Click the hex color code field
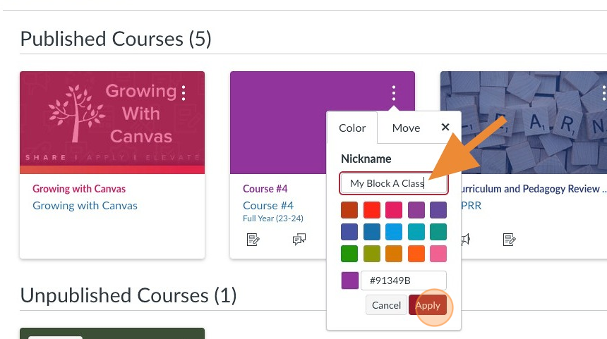 (x=403, y=281)
